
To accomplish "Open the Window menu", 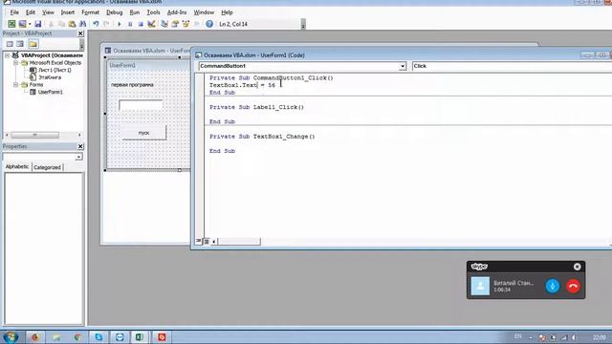I will 204,12.
